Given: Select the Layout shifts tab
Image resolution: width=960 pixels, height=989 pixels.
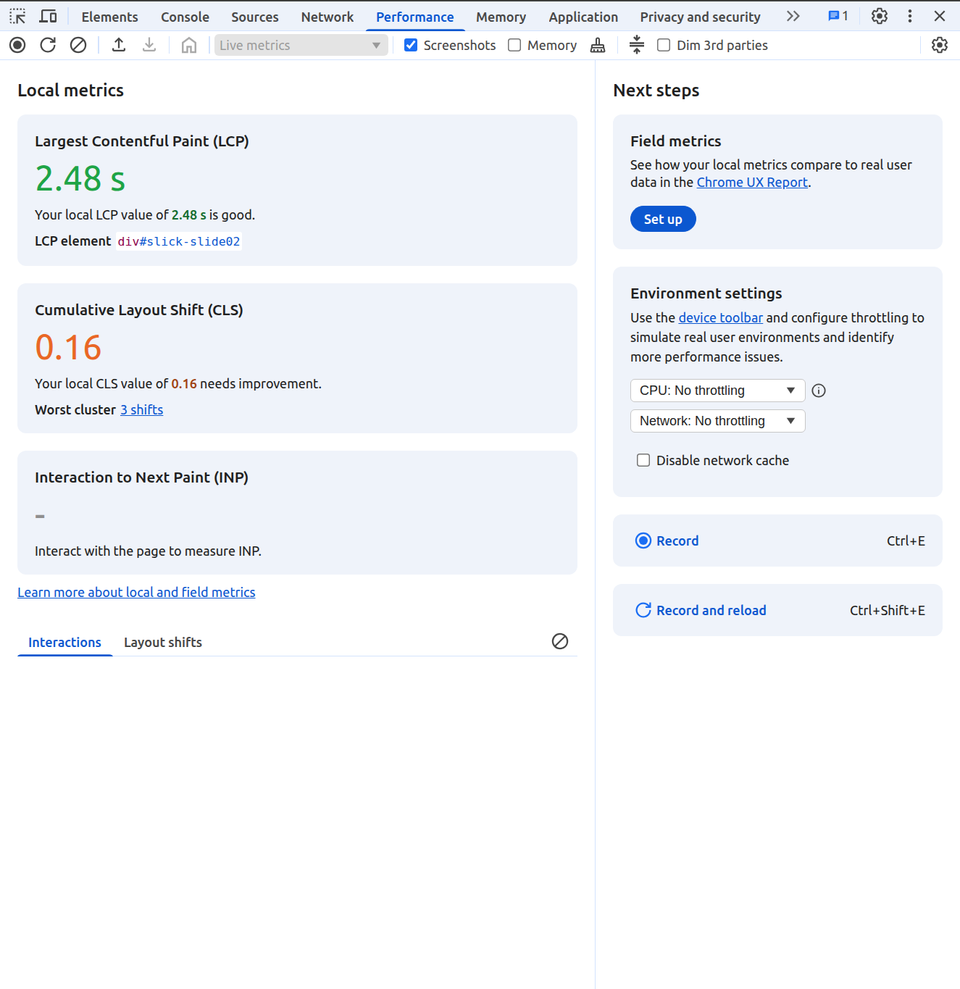Looking at the screenshot, I should point(163,642).
